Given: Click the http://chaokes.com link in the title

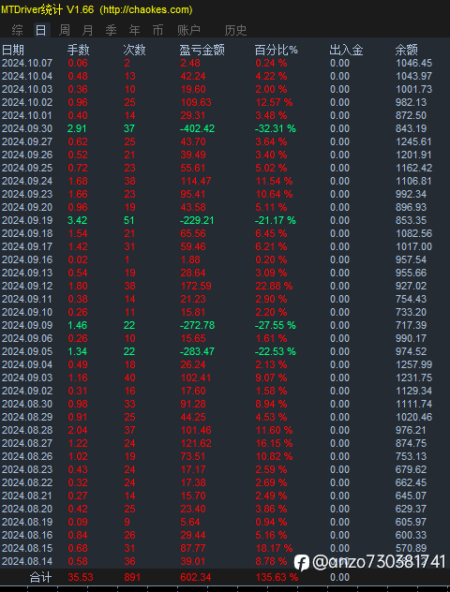Looking at the screenshot, I should (146, 9).
